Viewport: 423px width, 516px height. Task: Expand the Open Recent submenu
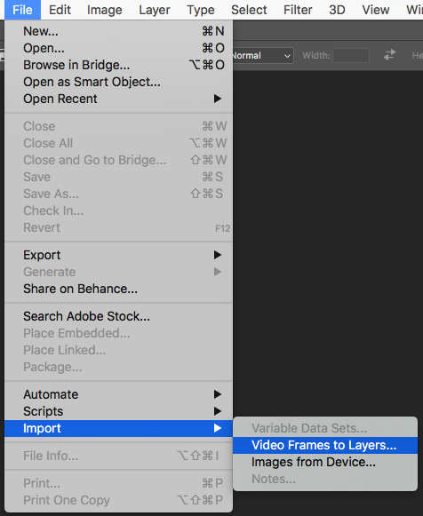coord(119,99)
